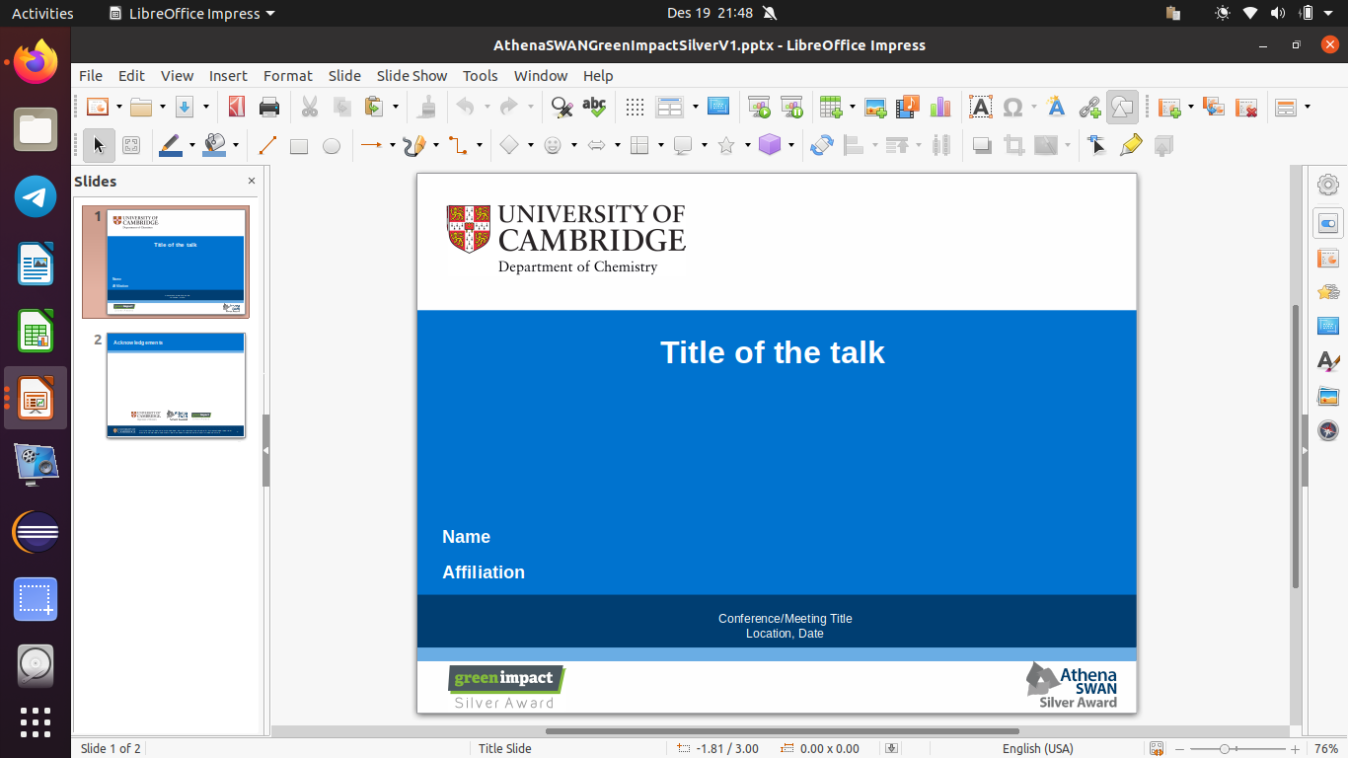Screen dimensions: 1348x758
Task: Expand Paste options dropdown
Action: [396, 107]
